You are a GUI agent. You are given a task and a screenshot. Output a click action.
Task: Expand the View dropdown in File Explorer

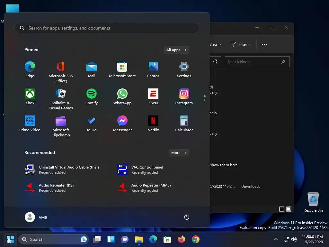point(215,44)
